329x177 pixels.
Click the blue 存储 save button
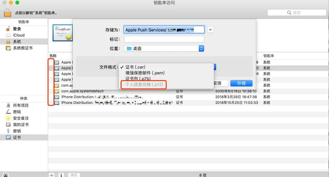pos(241,83)
